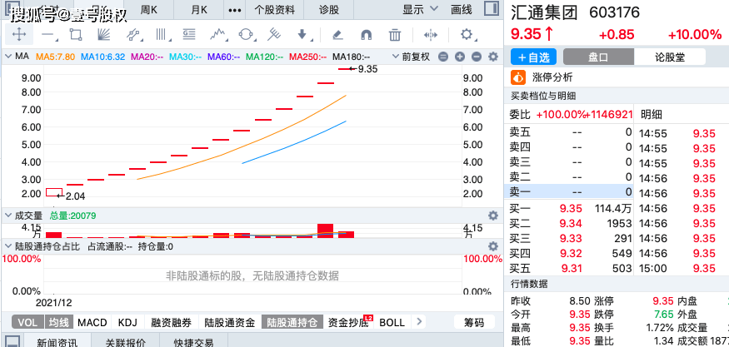Select the parallel vertical lines tool

tap(161, 34)
